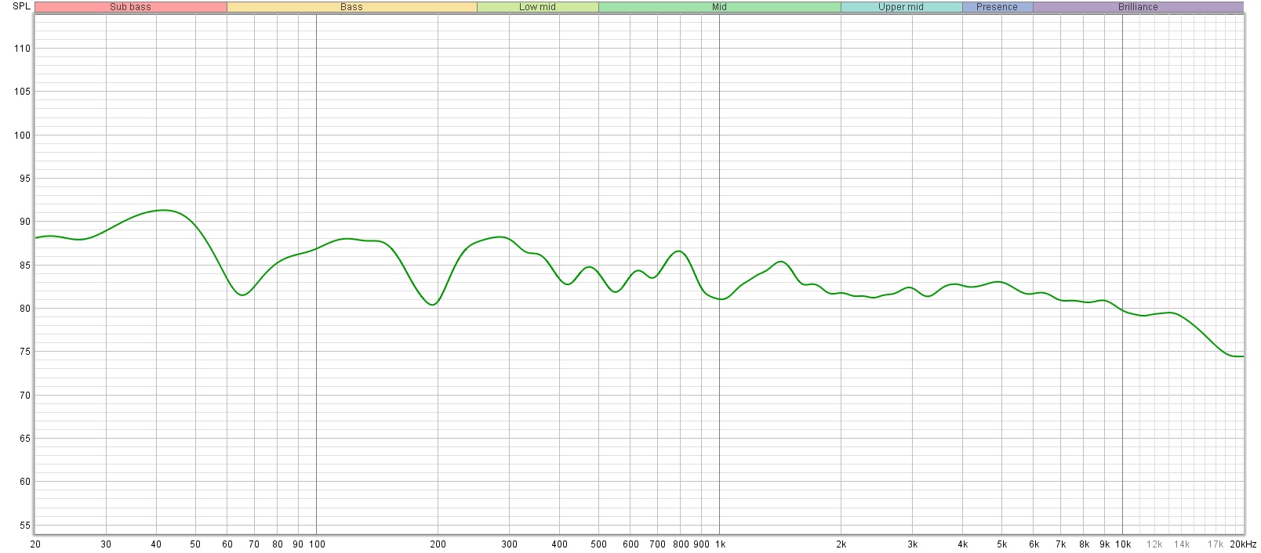
Task: Click the 17k frequency label
Action: (x=1216, y=544)
